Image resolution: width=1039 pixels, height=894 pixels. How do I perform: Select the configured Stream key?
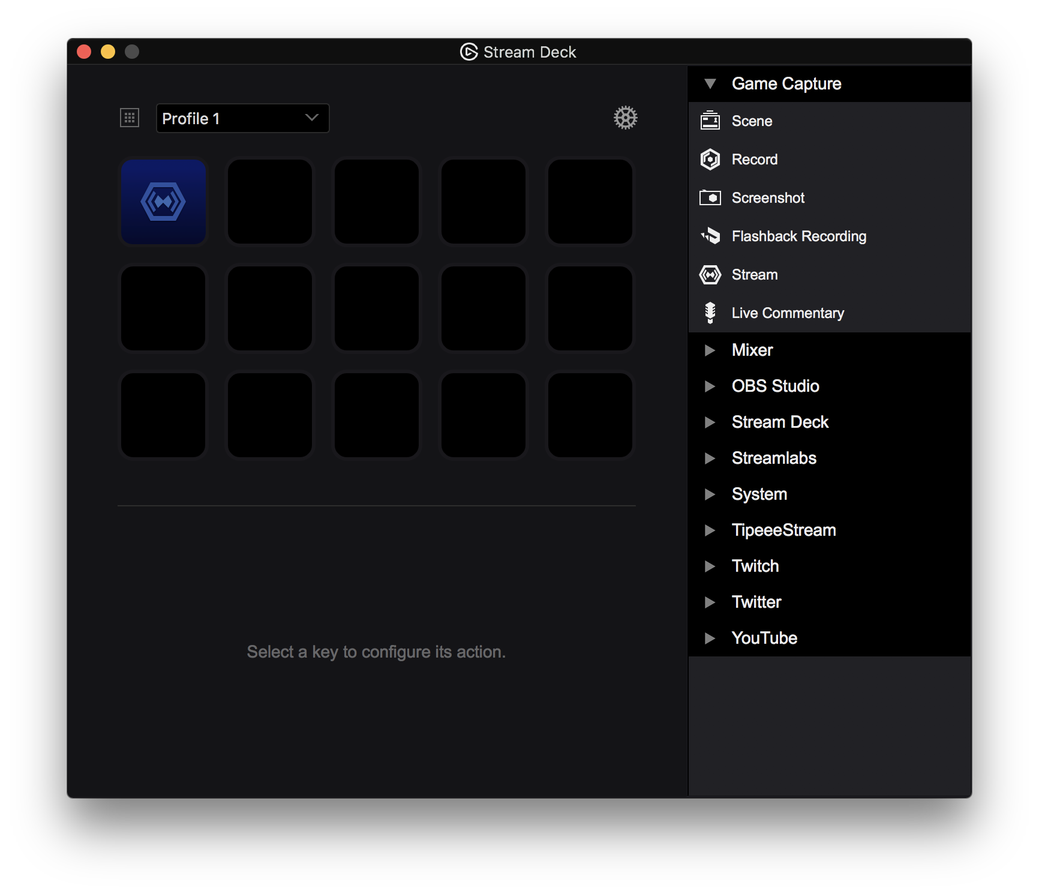[163, 202]
